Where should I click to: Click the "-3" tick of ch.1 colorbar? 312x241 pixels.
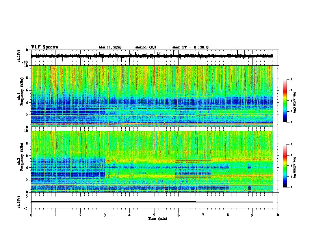coord(290,80)
